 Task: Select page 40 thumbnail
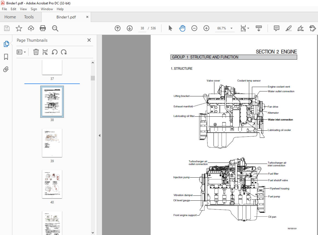(x=52, y=184)
